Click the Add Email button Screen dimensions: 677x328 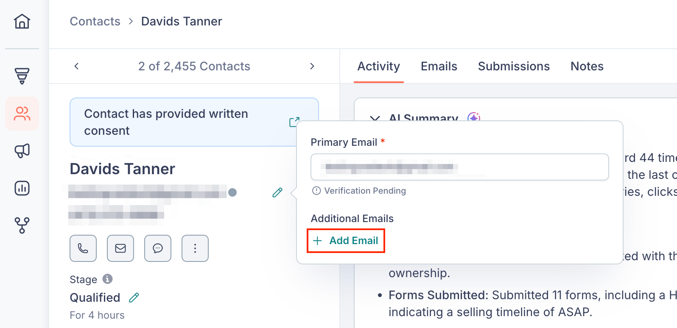[346, 241]
